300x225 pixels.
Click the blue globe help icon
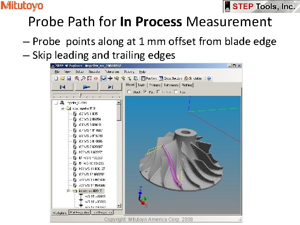209,78
